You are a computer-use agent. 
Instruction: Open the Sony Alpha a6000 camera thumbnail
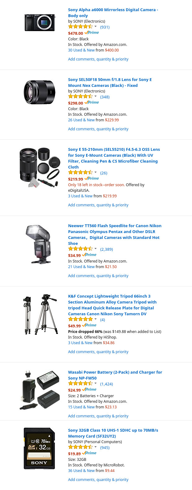click(x=40, y=22)
